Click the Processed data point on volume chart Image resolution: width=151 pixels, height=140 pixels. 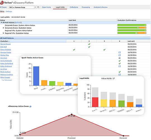(x=72, y=114)
